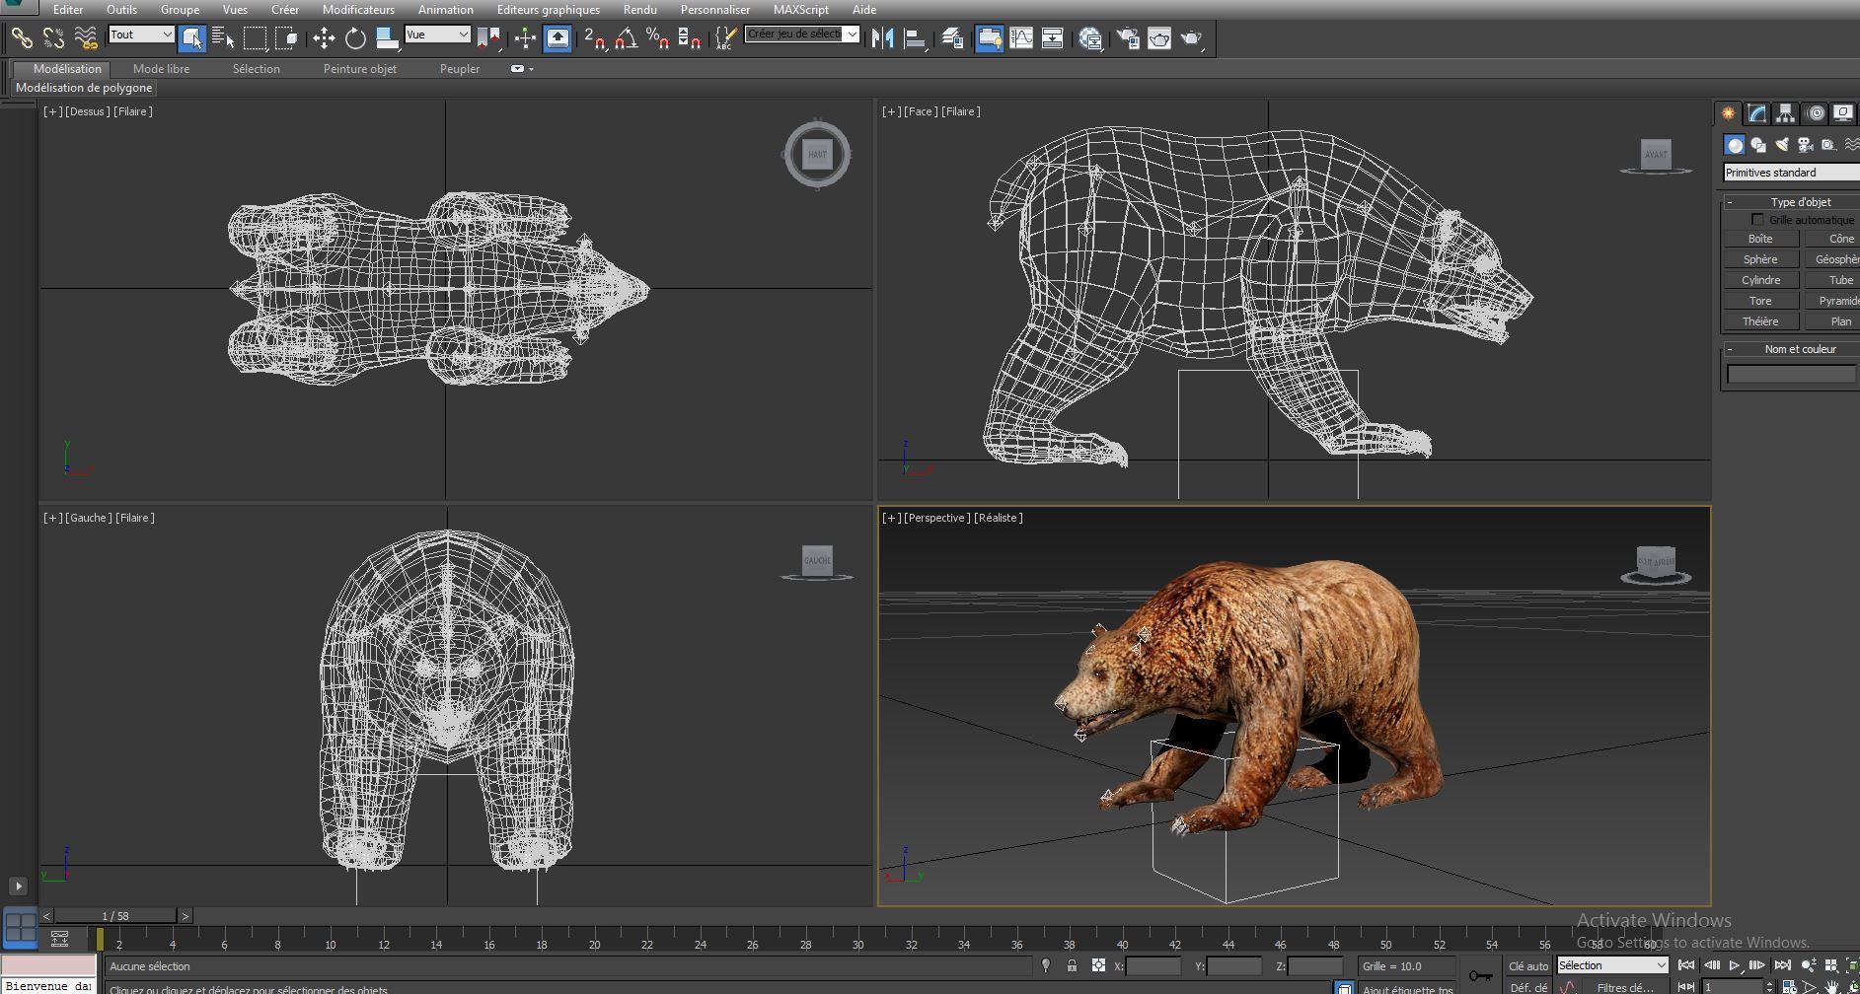Open the Hierarchy command panel tab
1860x994 pixels.
pyautogui.click(x=1786, y=113)
